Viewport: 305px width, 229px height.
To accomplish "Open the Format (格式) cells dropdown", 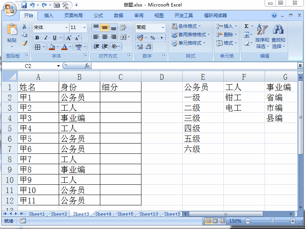I will (x=226, y=43).
